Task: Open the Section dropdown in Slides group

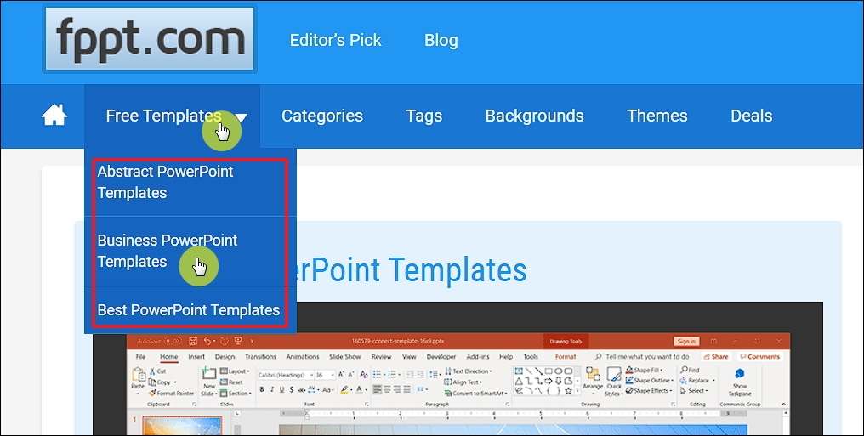Action: (x=236, y=393)
